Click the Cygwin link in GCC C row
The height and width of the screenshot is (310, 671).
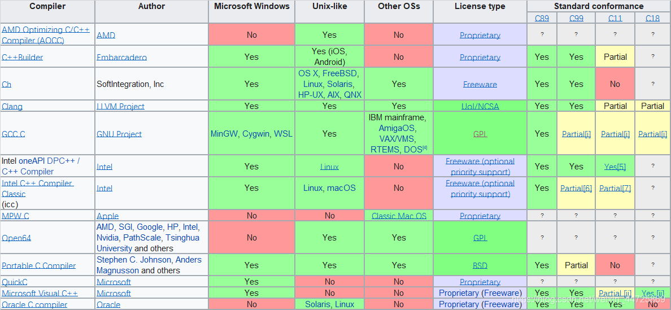256,134
